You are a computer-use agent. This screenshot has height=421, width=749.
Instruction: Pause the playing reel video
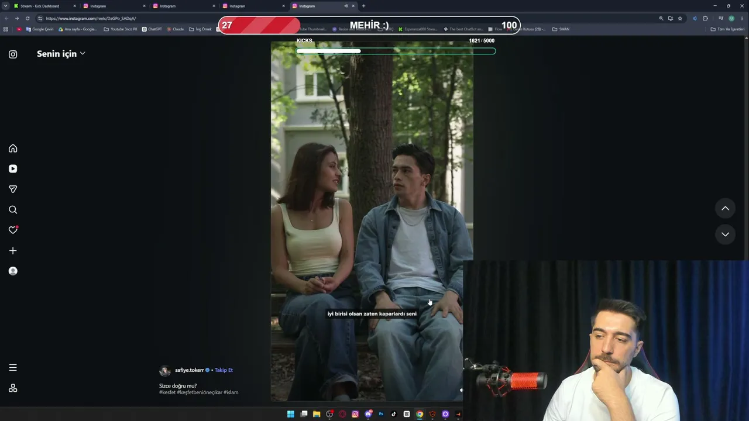click(x=372, y=221)
